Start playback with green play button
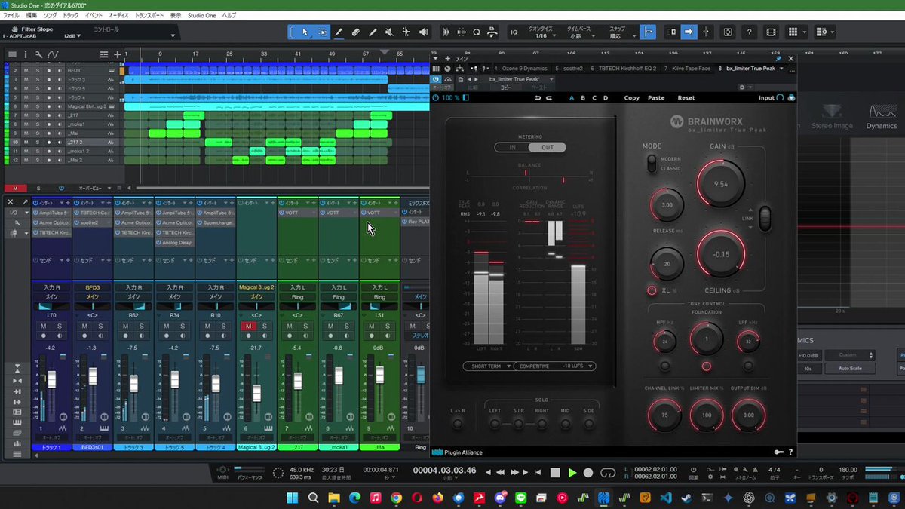The height and width of the screenshot is (509, 905). pos(572,473)
